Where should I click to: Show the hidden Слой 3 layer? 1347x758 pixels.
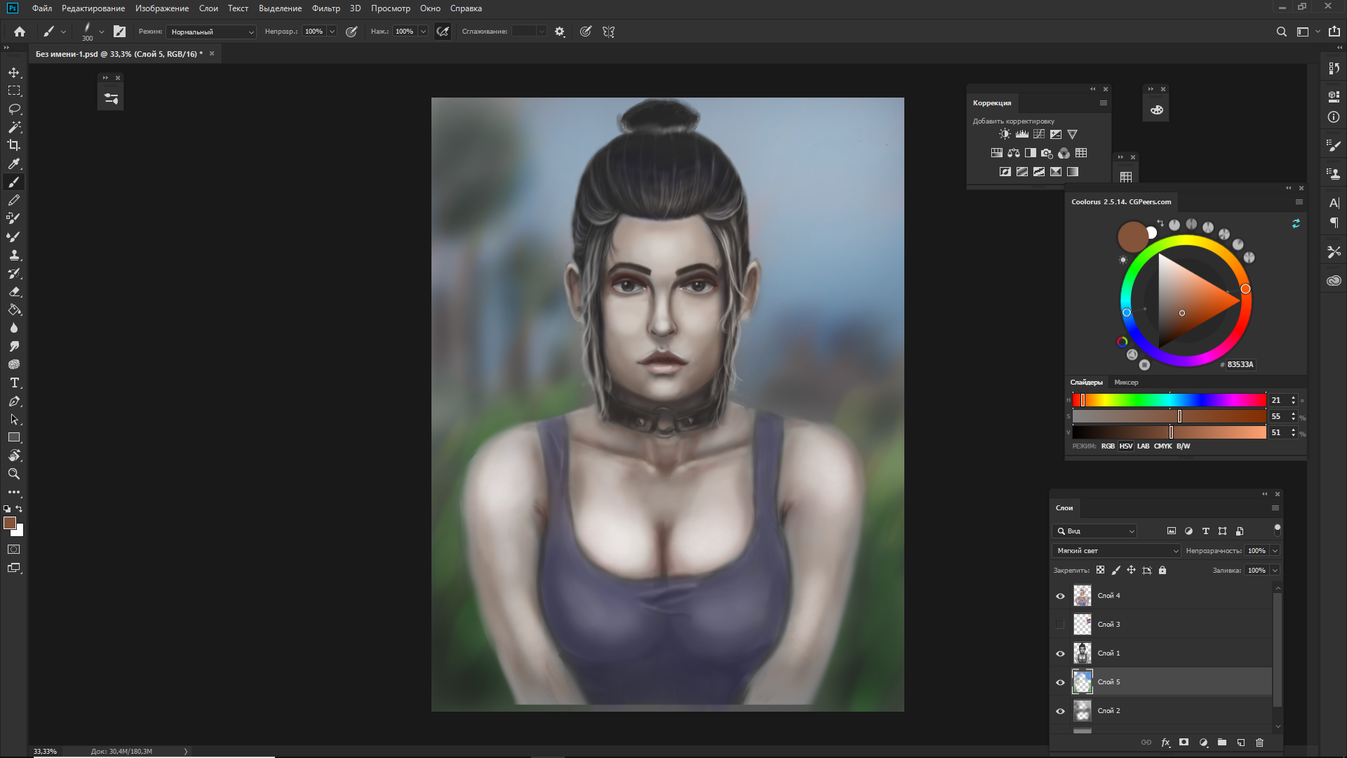[1060, 625]
